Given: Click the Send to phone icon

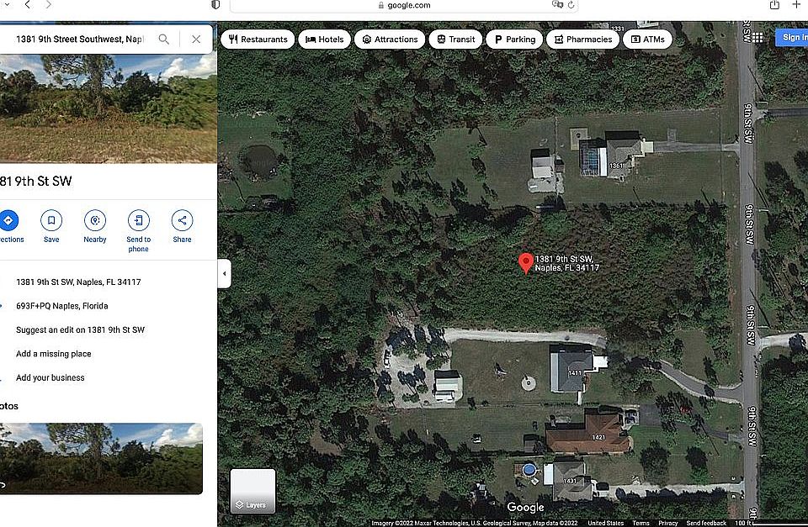Looking at the screenshot, I should [139, 220].
